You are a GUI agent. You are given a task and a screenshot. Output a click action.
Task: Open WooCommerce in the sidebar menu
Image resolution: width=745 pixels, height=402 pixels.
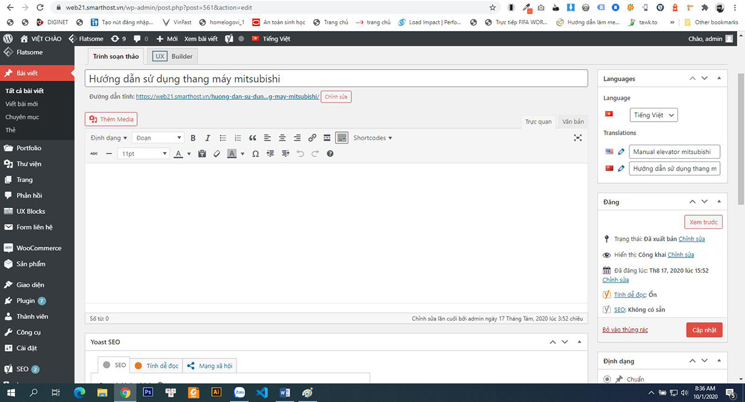tap(37, 248)
